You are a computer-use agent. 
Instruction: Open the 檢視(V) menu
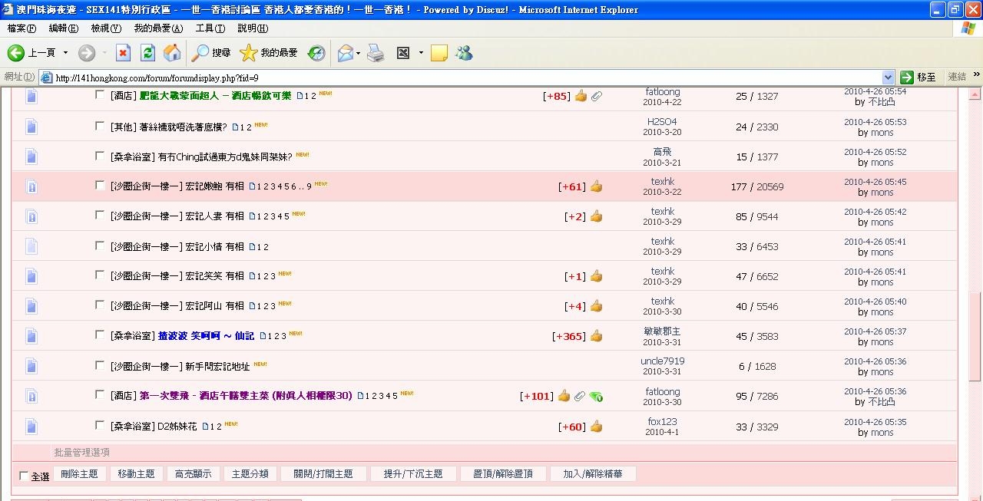click(106, 28)
